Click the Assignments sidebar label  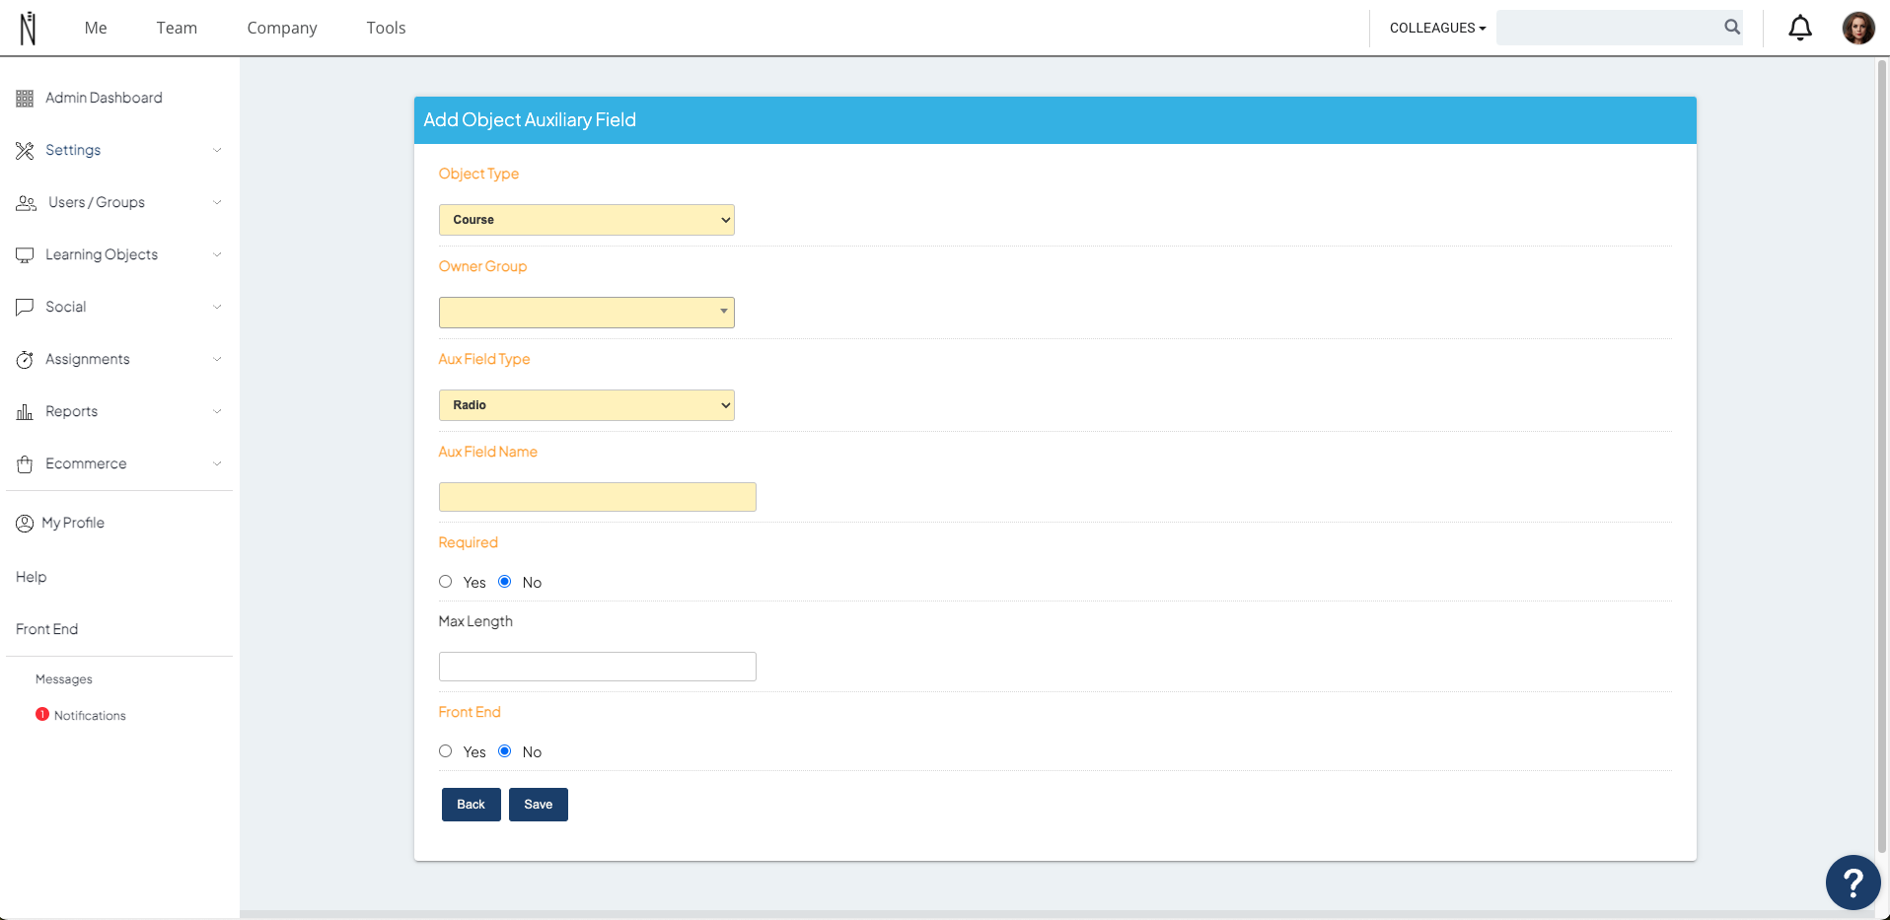[x=88, y=359]
